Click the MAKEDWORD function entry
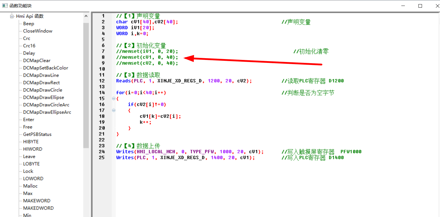 (x=38, y=208)
